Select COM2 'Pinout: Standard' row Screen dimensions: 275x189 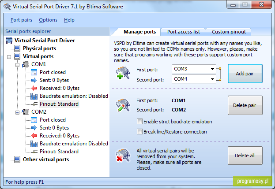coord(59,152)
